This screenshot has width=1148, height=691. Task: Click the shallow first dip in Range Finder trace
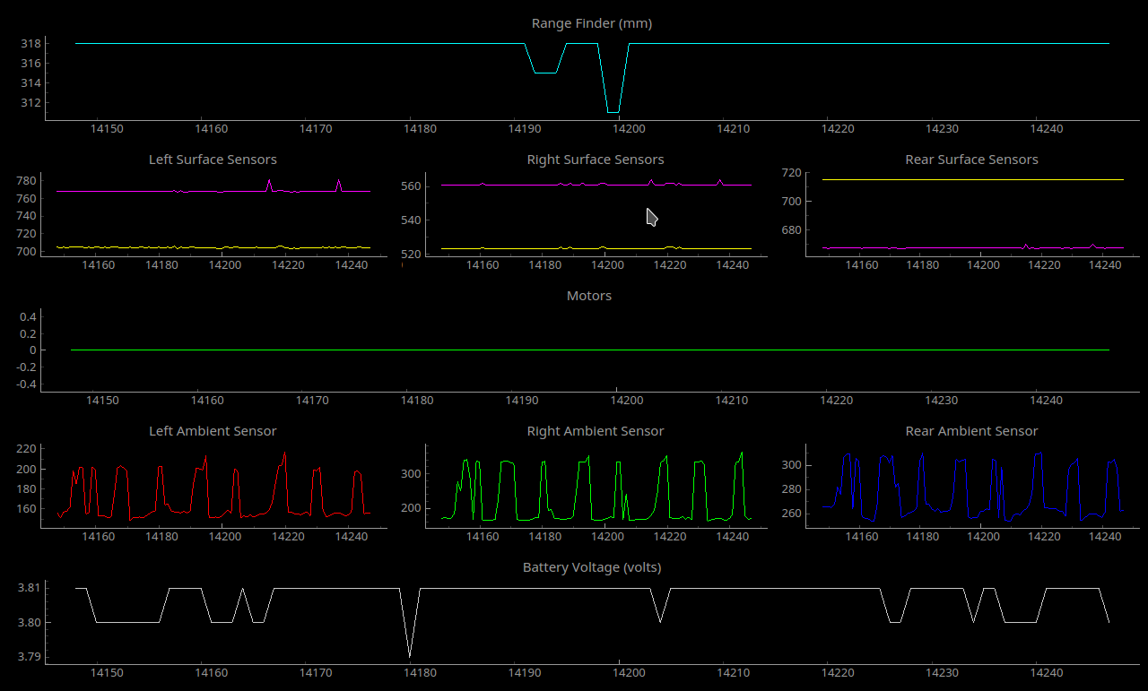click(545, 73)
